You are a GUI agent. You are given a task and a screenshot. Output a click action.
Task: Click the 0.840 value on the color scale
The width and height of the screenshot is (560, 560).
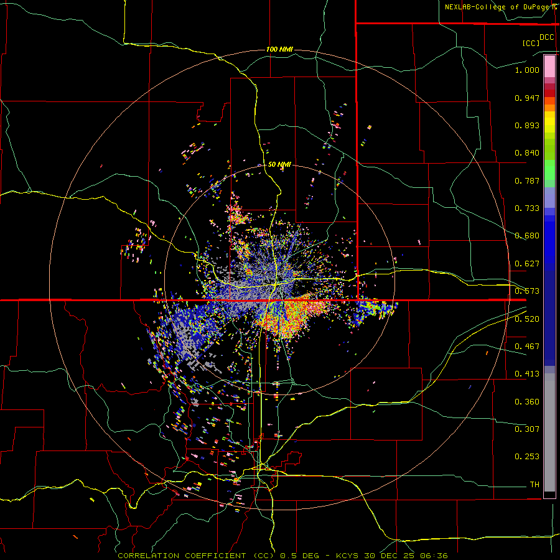click(x=527, y=153)
